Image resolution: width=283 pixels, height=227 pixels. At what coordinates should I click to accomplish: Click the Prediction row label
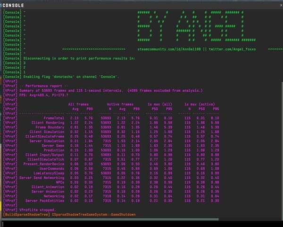[x=54, y=150]
